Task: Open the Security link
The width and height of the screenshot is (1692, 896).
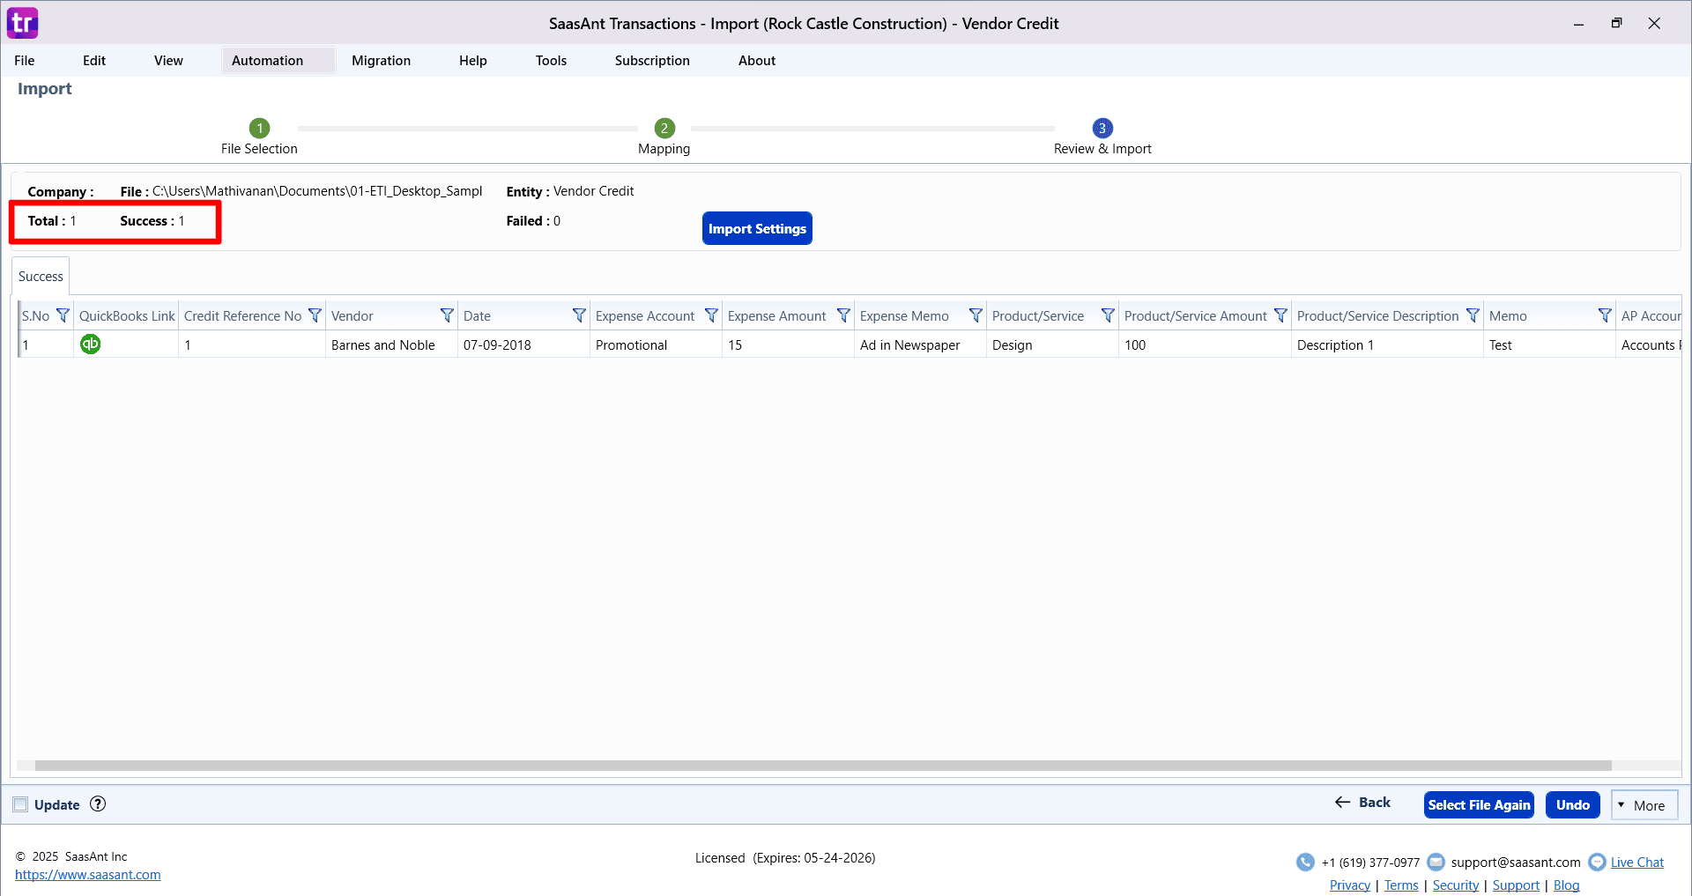Action: click(x=1455, y=885)
